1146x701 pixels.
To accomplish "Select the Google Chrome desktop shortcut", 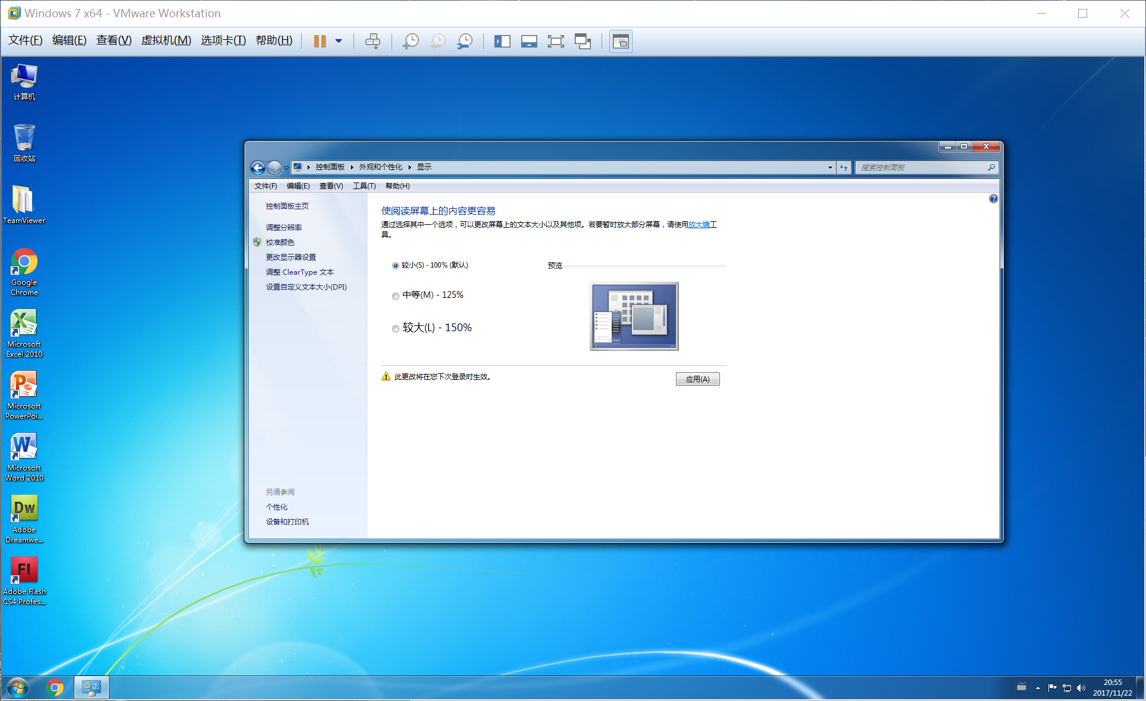I will coord(24,272).
